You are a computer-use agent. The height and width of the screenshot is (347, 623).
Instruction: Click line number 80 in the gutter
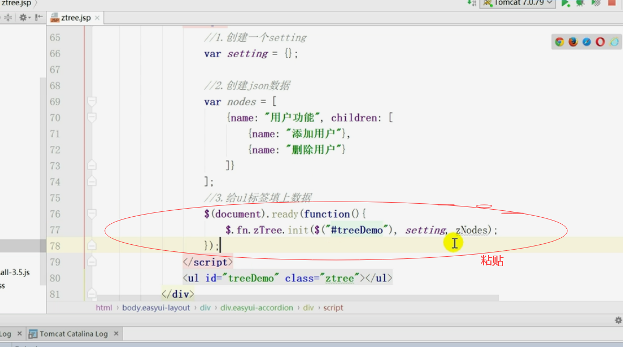pyautogui.click(x=55, y=278)
